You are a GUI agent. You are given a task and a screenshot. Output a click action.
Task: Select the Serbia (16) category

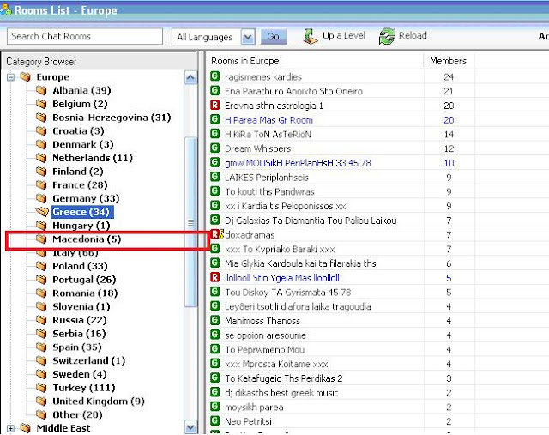click(x=79, y=334)
